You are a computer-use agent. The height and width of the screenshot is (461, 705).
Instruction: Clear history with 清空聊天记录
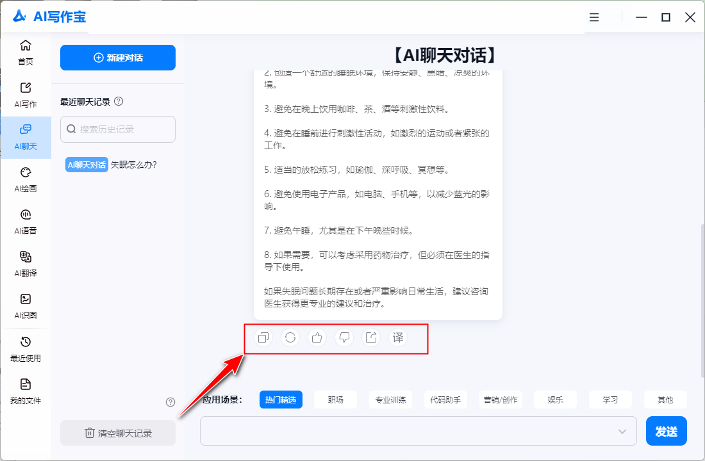pos(118,433)
